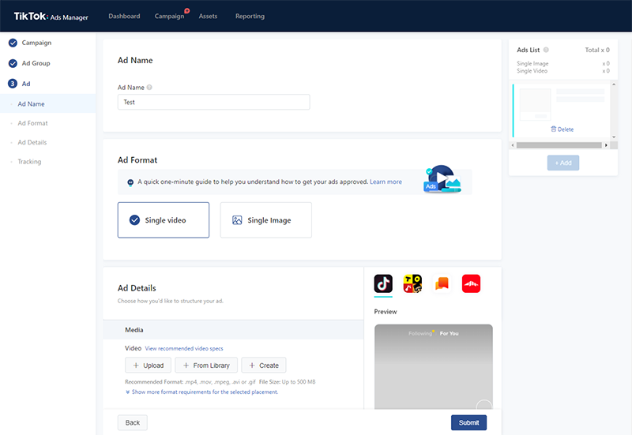This screenshot has height=435, width=632.
Task: Click the step 3 Ad number icon
Action: click(x=13, y=84)
